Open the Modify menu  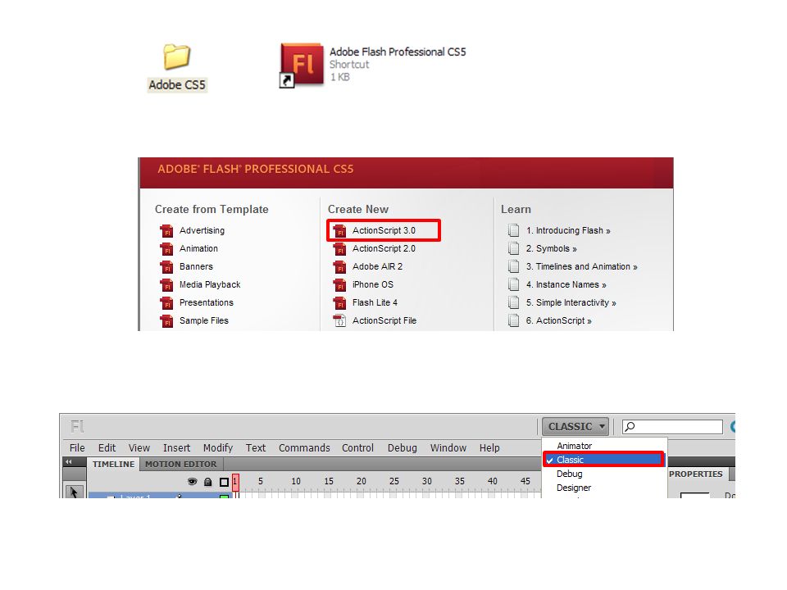point(218,448)
